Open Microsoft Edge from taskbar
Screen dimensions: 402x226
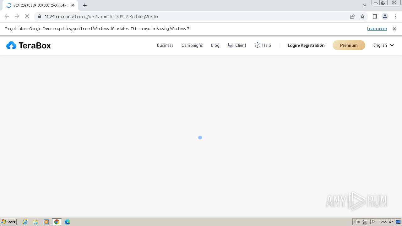coord(68,222)
